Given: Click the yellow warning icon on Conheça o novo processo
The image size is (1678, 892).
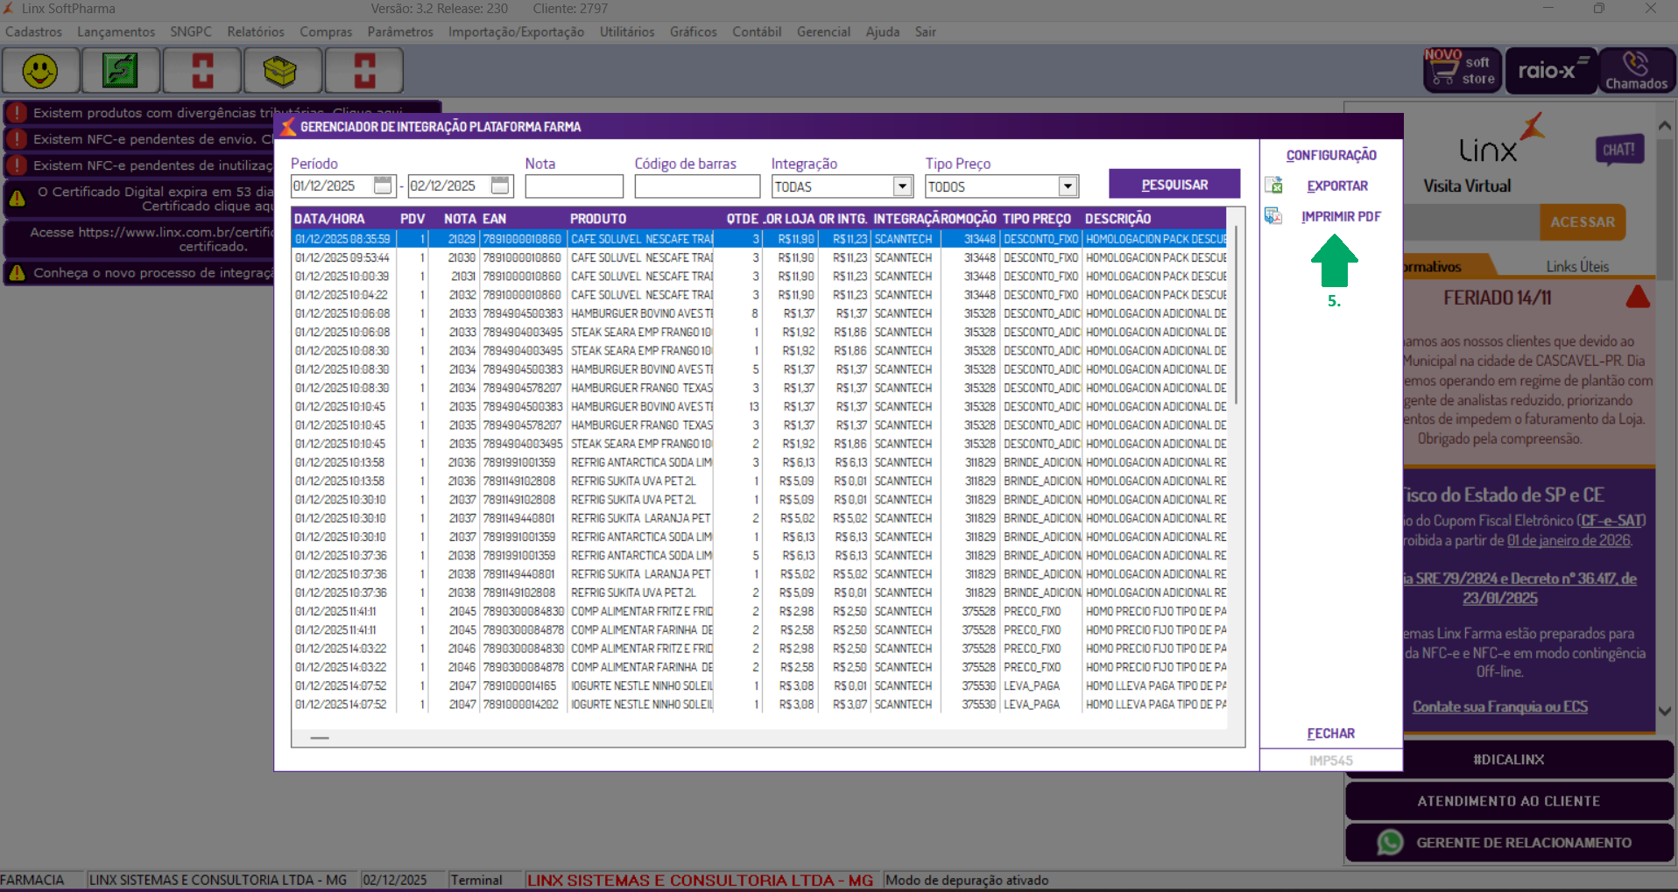Looking at the screenshot, I should [x=17, y=273].
